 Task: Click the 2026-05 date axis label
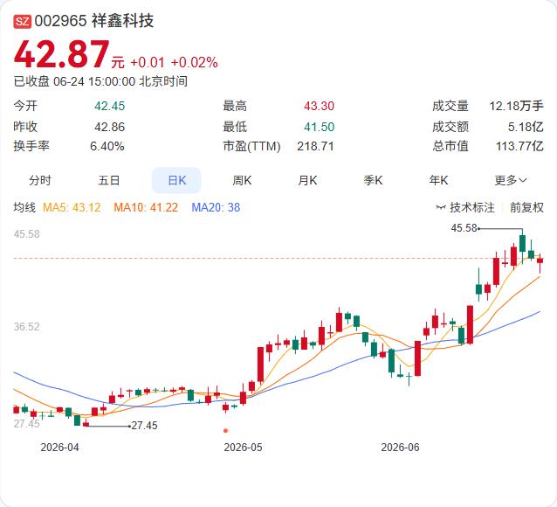click(x=243, y=448)
